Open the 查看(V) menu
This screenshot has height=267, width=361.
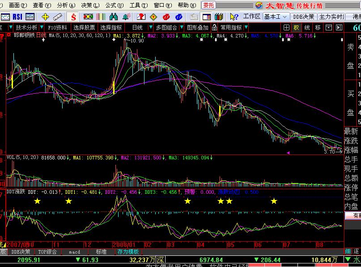[x=42, y=5]
